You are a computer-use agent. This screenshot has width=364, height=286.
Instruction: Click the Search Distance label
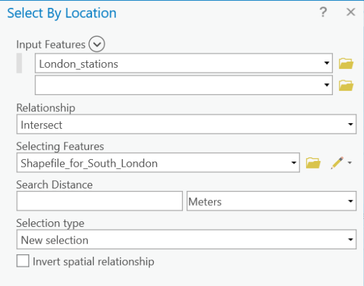(x=54, y=185)
